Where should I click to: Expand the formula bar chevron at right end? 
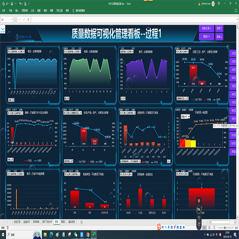pos(237,19)
